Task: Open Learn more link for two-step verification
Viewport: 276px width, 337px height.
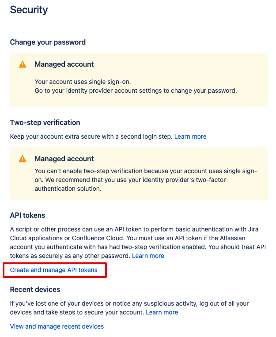Action: (x=190, y=136)
